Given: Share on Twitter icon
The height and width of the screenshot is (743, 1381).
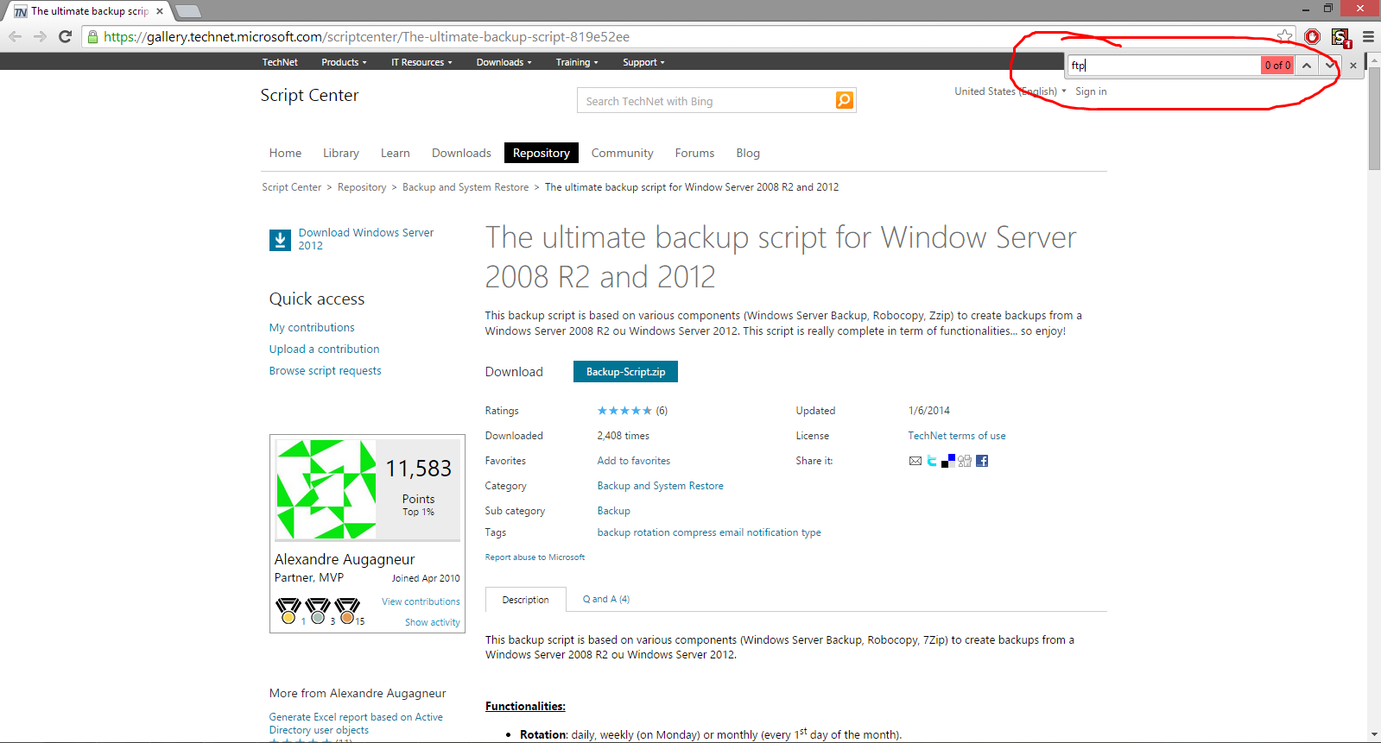Looking at the screenshot, I should [x=932, y=461].
